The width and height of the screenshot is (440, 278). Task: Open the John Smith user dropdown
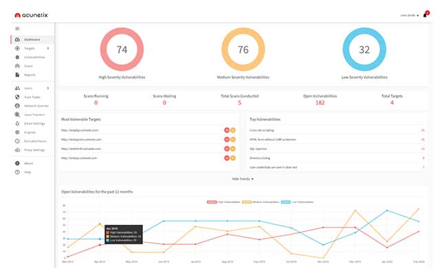[x=410, y=15]
